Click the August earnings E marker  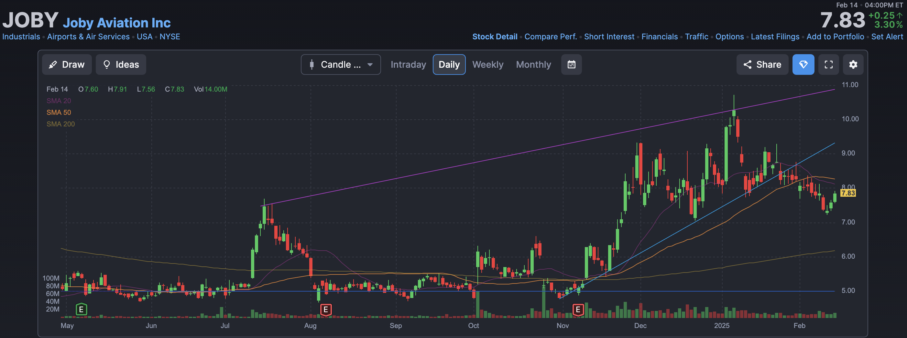click(326, 310)
